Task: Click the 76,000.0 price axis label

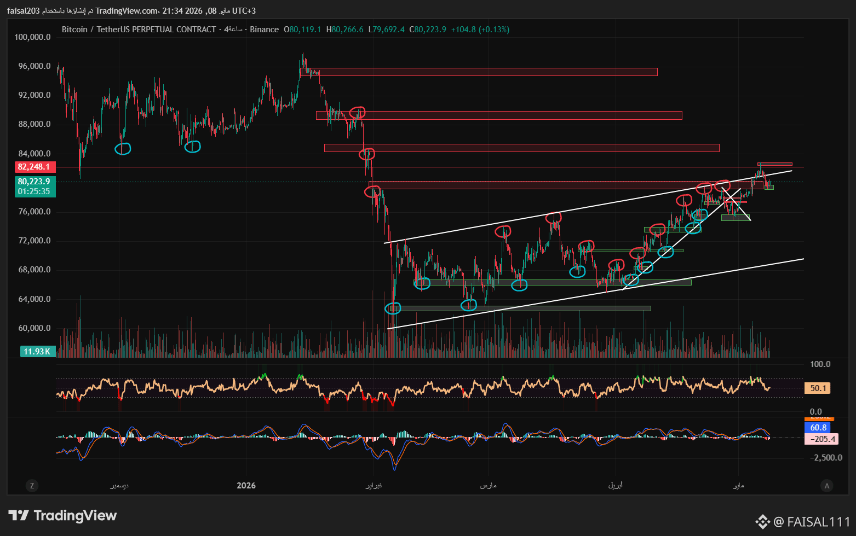Action: point(34,212)
